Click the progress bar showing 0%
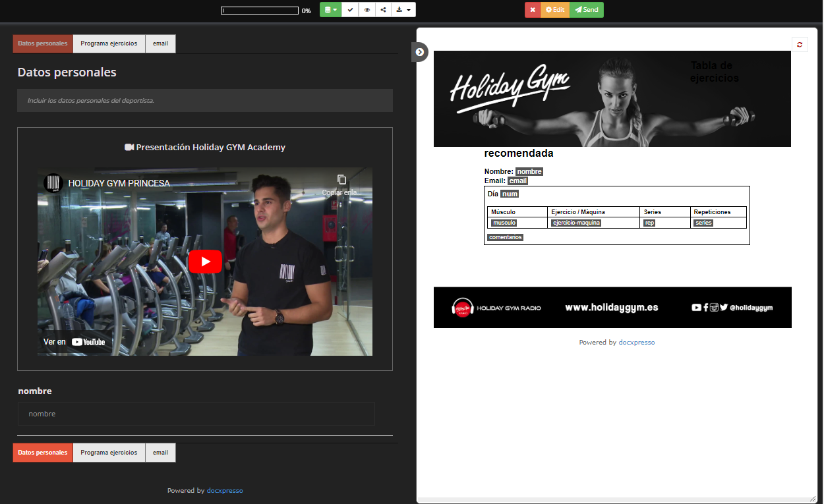The width and height of the screenshot is (824, 504). point(259,10)
